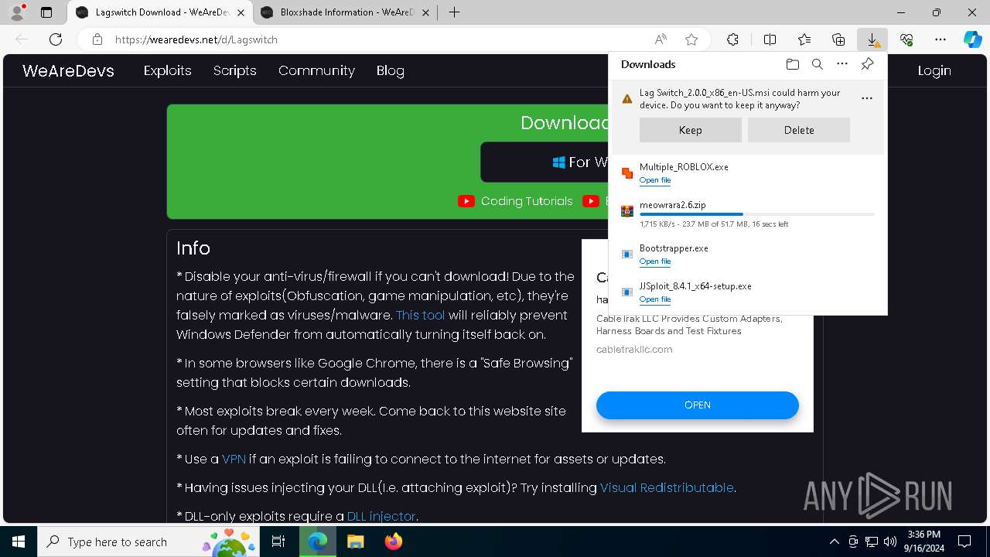This screenshot has height=557, width=990.
Task: Open the Collections icon
Action: (838, 39)
